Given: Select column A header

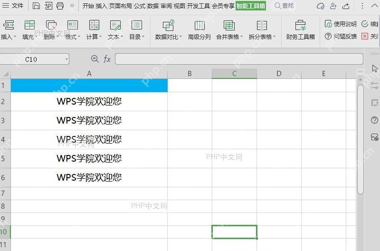Looking at the screenshot, I should pos(89,74).
